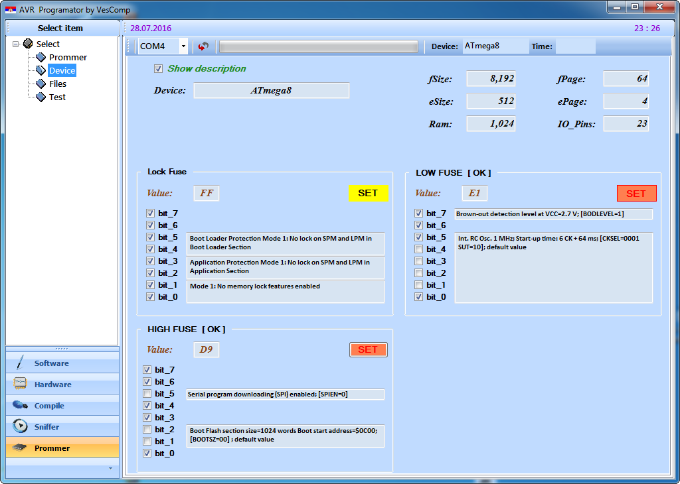Screen dimensions: 680x484
Task: Select Device in the tree
Action: pos(62,70)
